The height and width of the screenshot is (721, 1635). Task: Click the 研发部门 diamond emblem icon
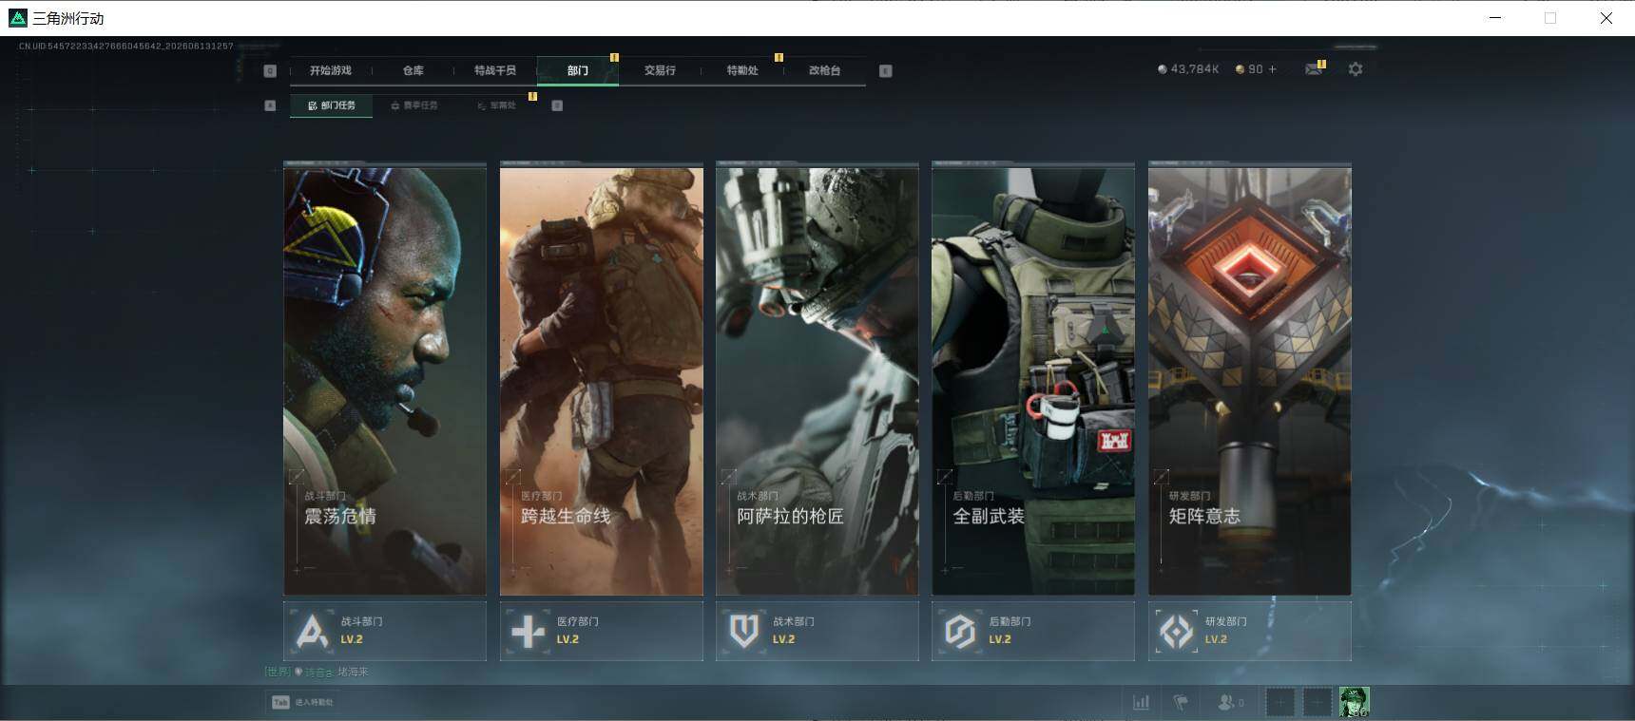pos(1177,631)
